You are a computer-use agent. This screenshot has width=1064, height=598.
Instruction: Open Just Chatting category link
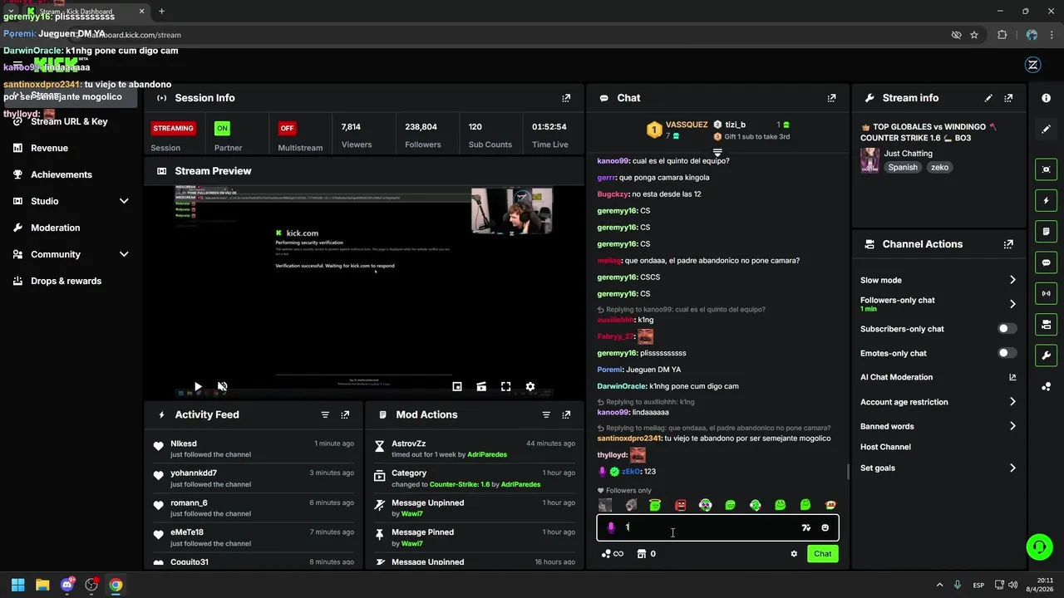908,154
